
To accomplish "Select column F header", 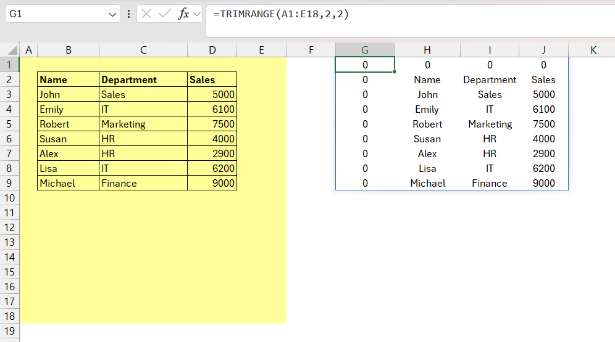I will [x=311, y=50].
